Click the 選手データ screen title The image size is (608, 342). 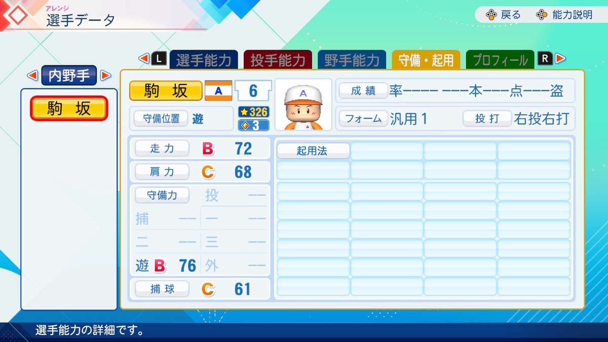(81, 20)
